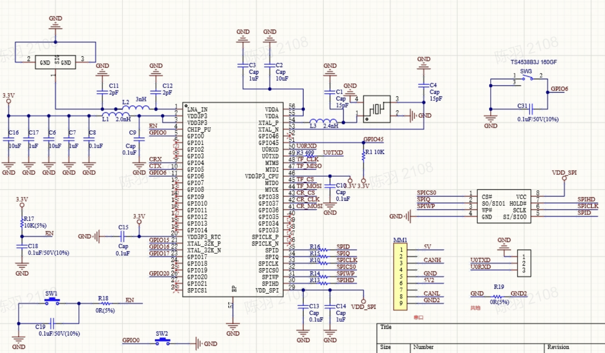Click capacitor C1 15pF

pos(329,92)
